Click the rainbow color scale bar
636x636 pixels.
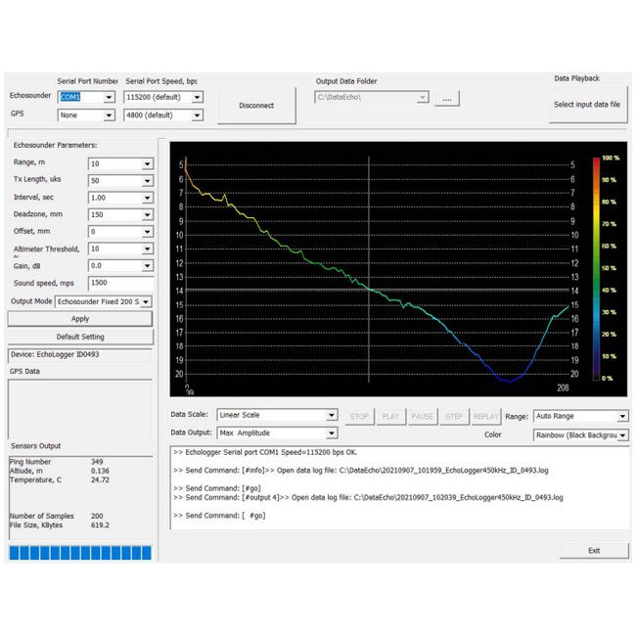596,268
